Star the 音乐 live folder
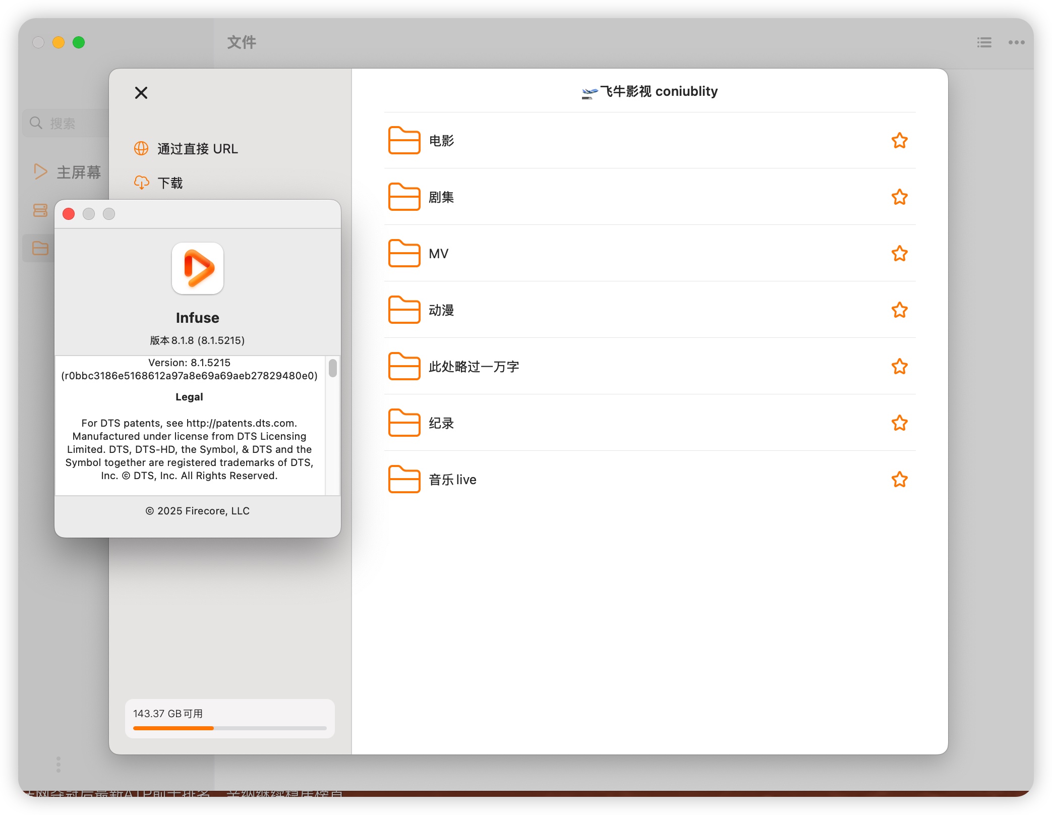 point(899,480)
